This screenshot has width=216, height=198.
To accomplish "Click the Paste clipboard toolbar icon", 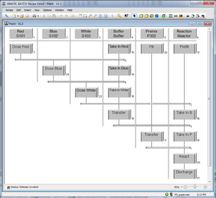I will pos(54,16).
